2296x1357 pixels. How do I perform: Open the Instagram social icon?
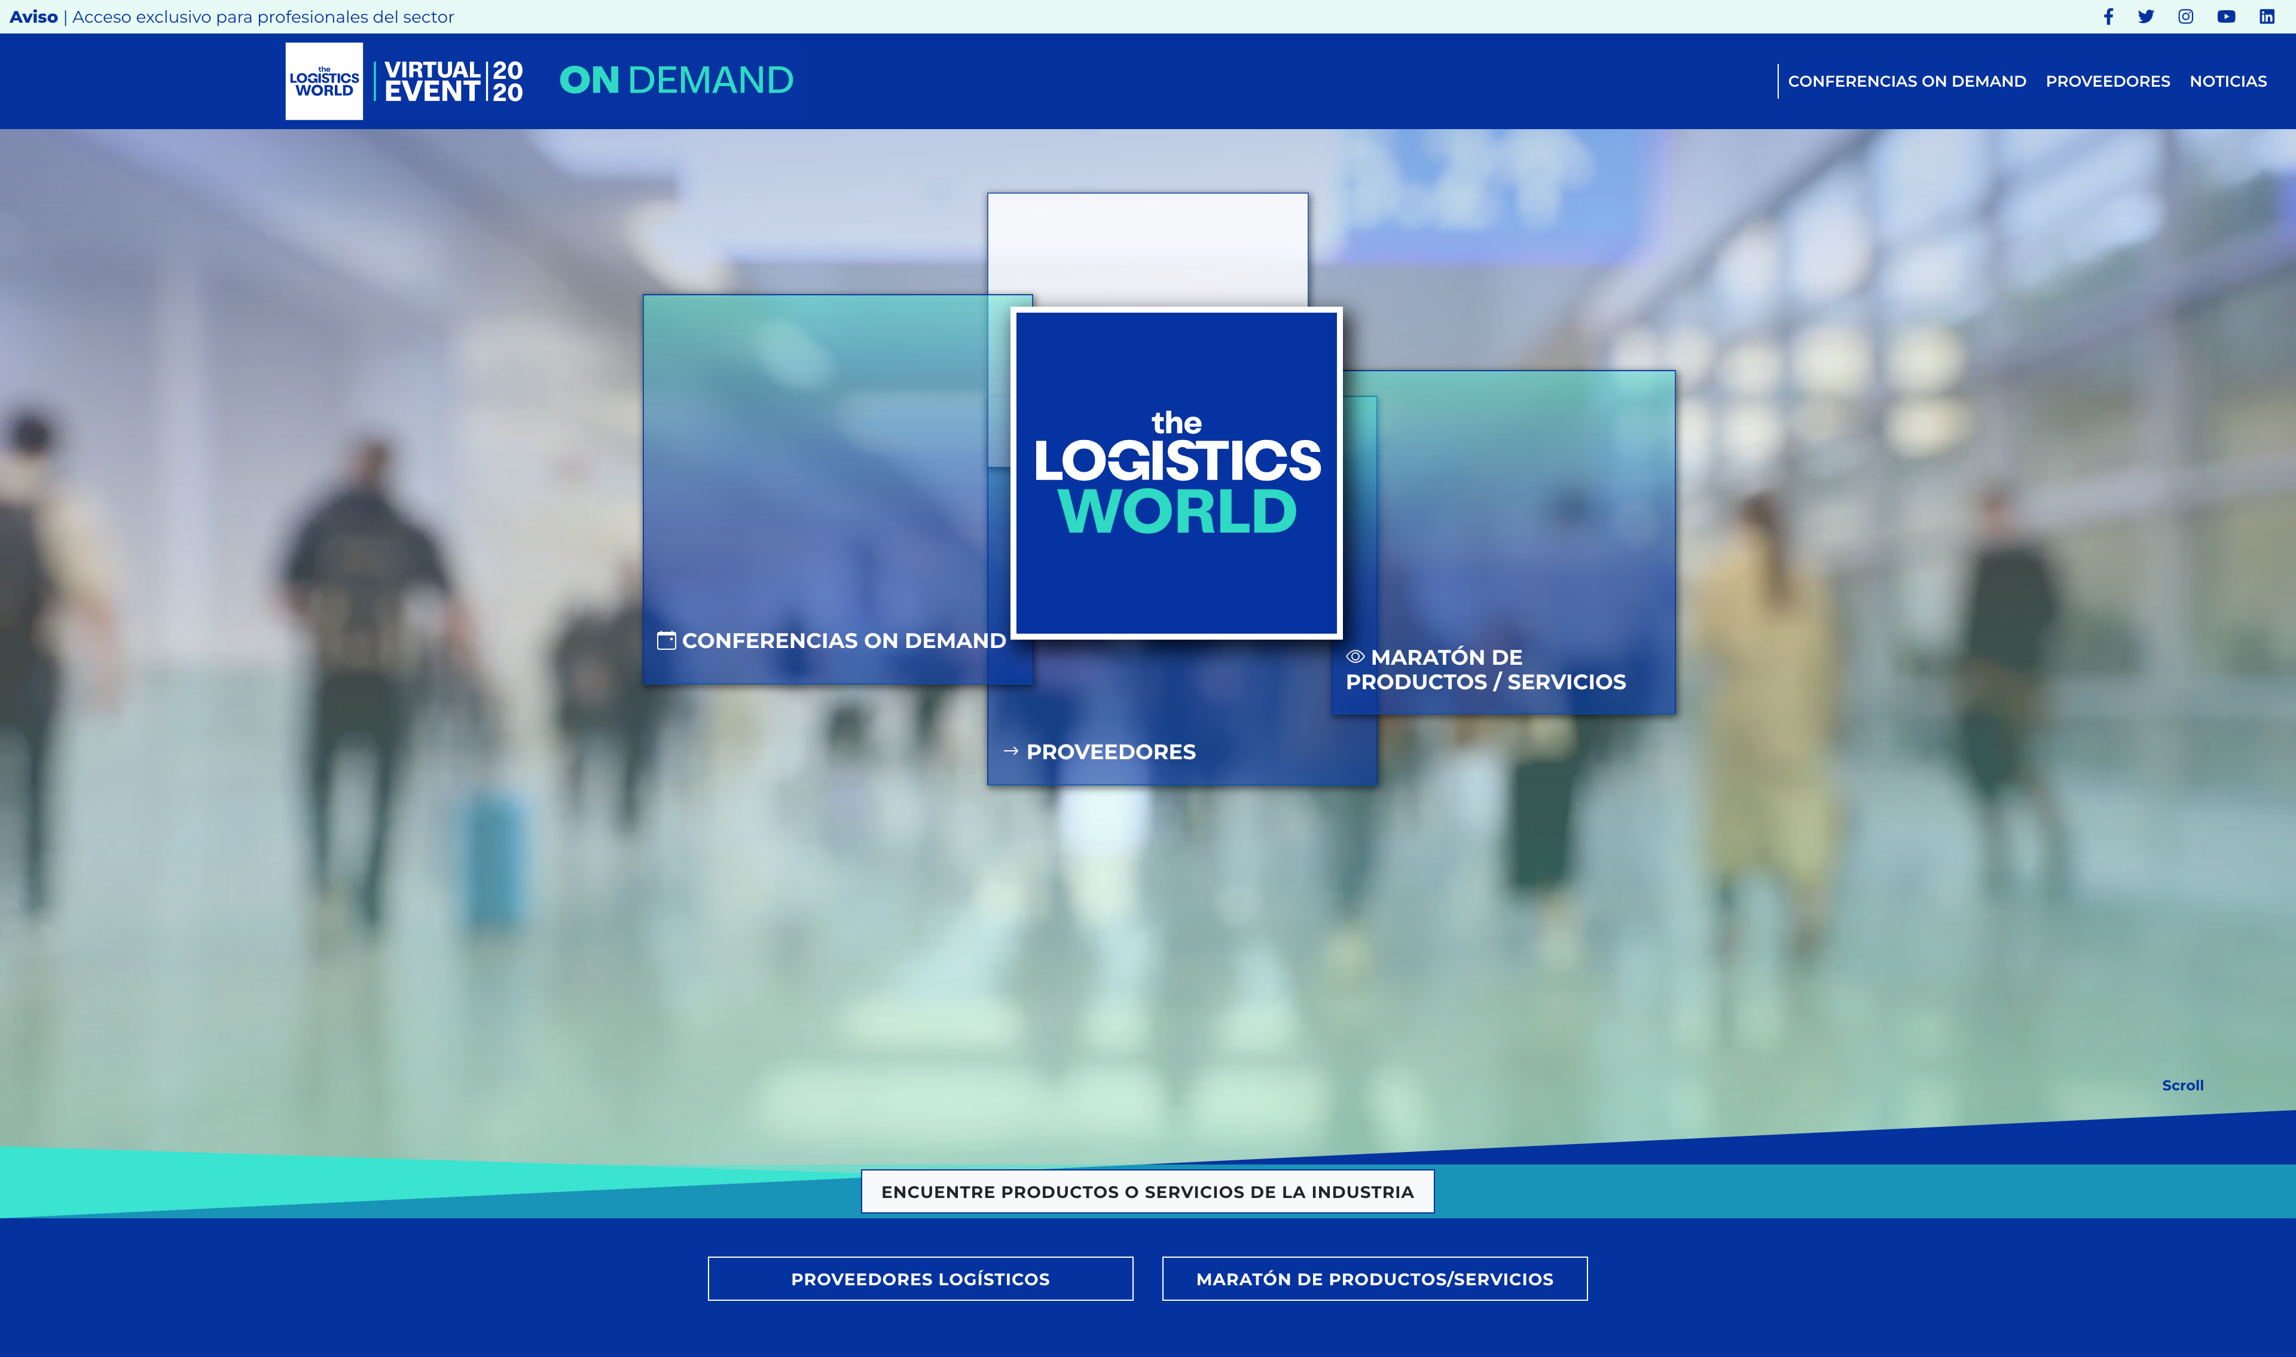click(x=2185, y=17)
